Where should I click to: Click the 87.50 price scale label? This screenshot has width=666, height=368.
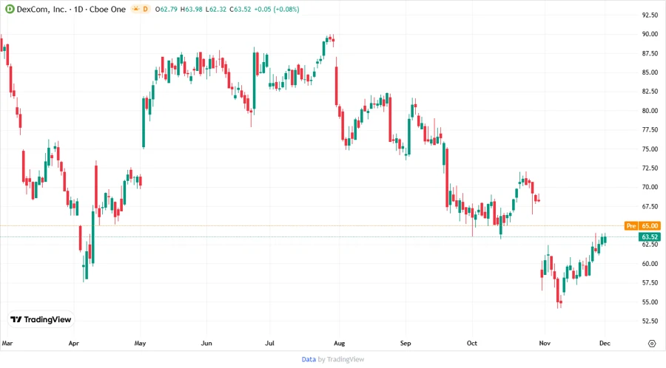point(650,53)
